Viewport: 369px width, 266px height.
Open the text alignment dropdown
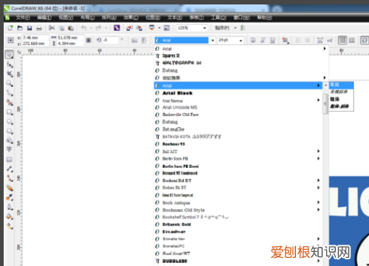[x=286, y=40]
